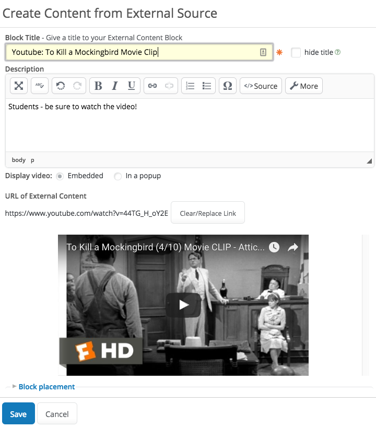Select the In a popup display option
Viewport: 376px width, 428px height.
[118, 176]
